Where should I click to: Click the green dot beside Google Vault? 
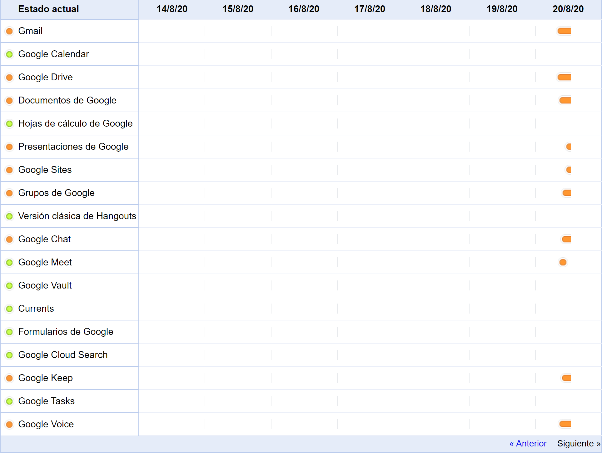pyautogui.click(x=10, y=286)
